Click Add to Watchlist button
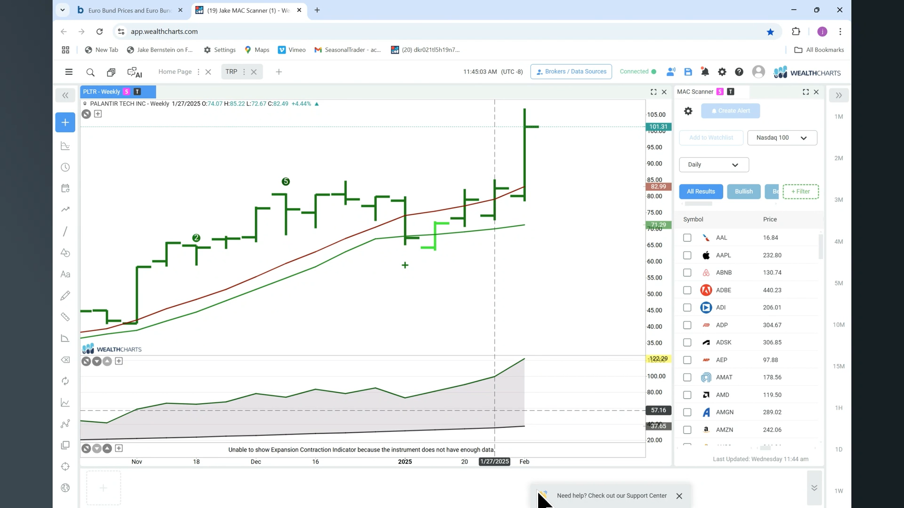 click(x=711, y=138)
